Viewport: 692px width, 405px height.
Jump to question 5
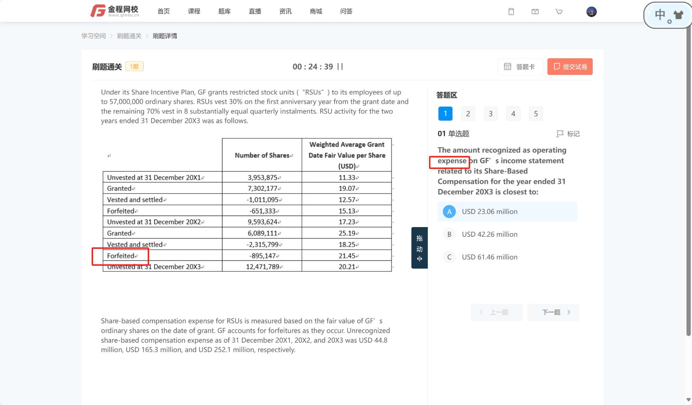[x=536, y=114]
